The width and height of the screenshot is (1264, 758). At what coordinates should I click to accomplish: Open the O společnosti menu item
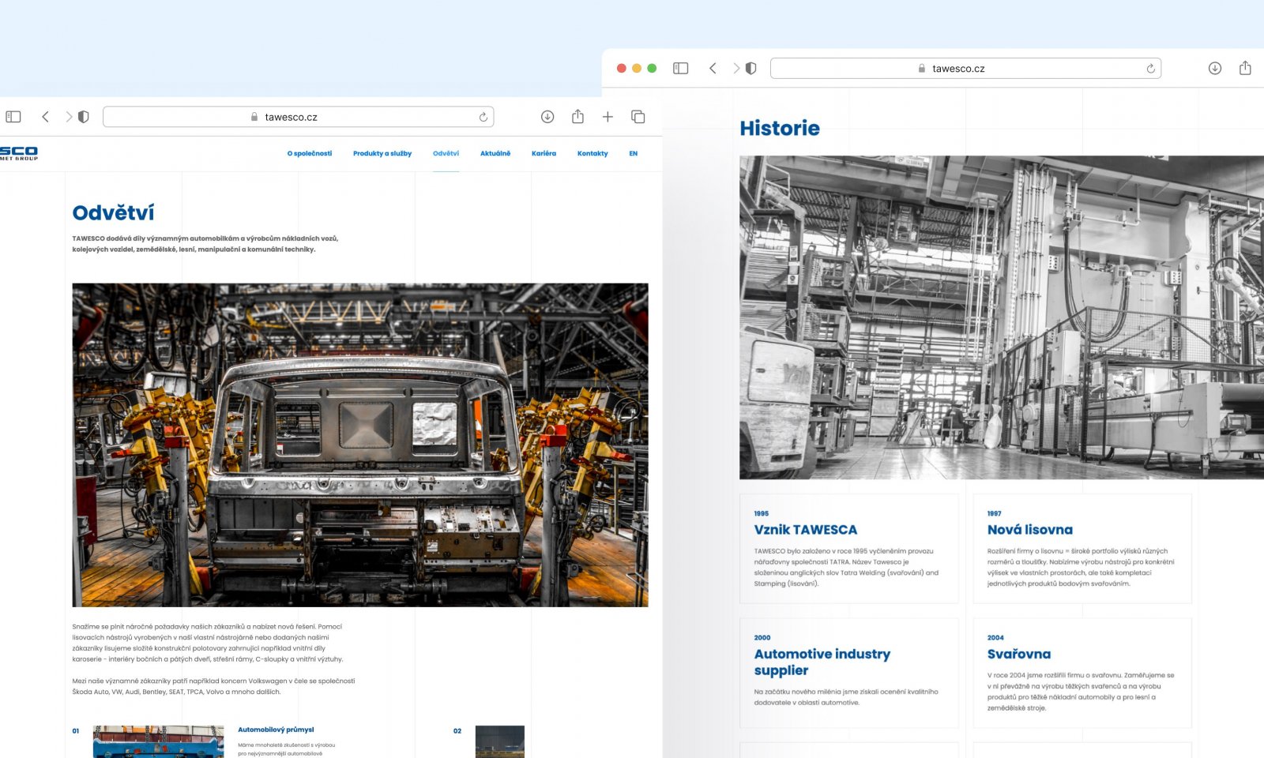point(310,153)
